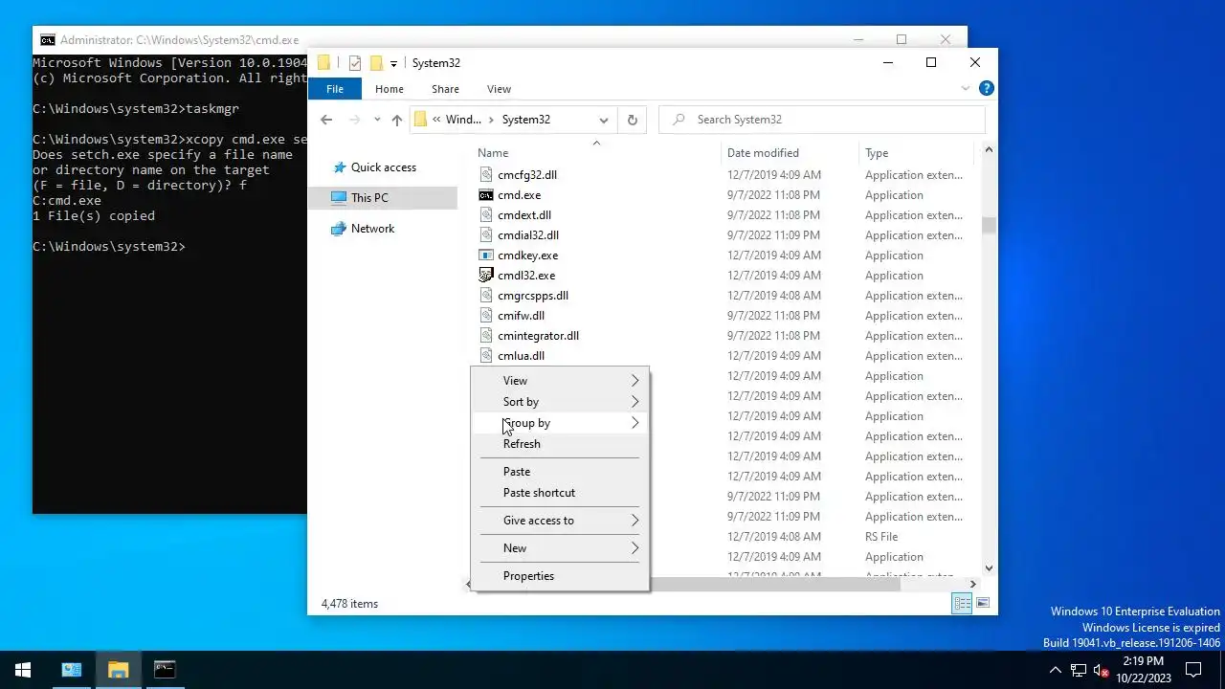The width and height of the screenshot is (1225, 689).
Task: Switch to large icons view layout
Action: (983, 603)
